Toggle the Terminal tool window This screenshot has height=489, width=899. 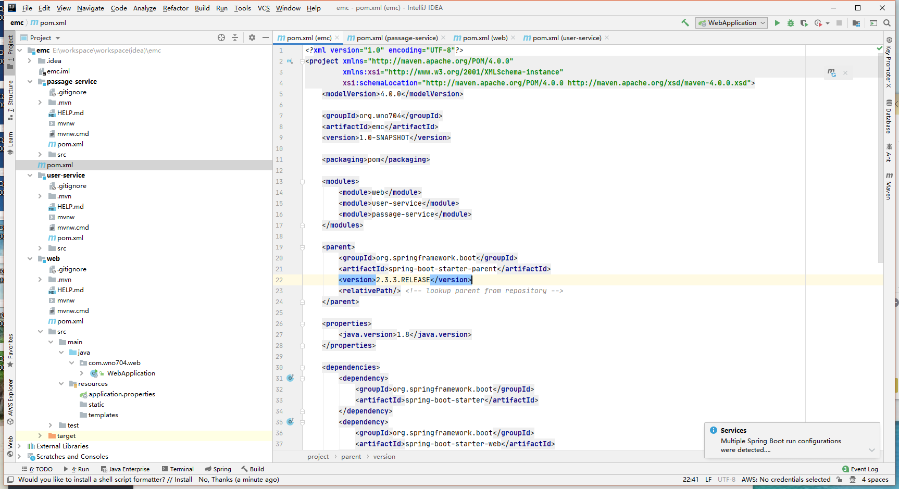pyautogui.click(x=178, y=469)
